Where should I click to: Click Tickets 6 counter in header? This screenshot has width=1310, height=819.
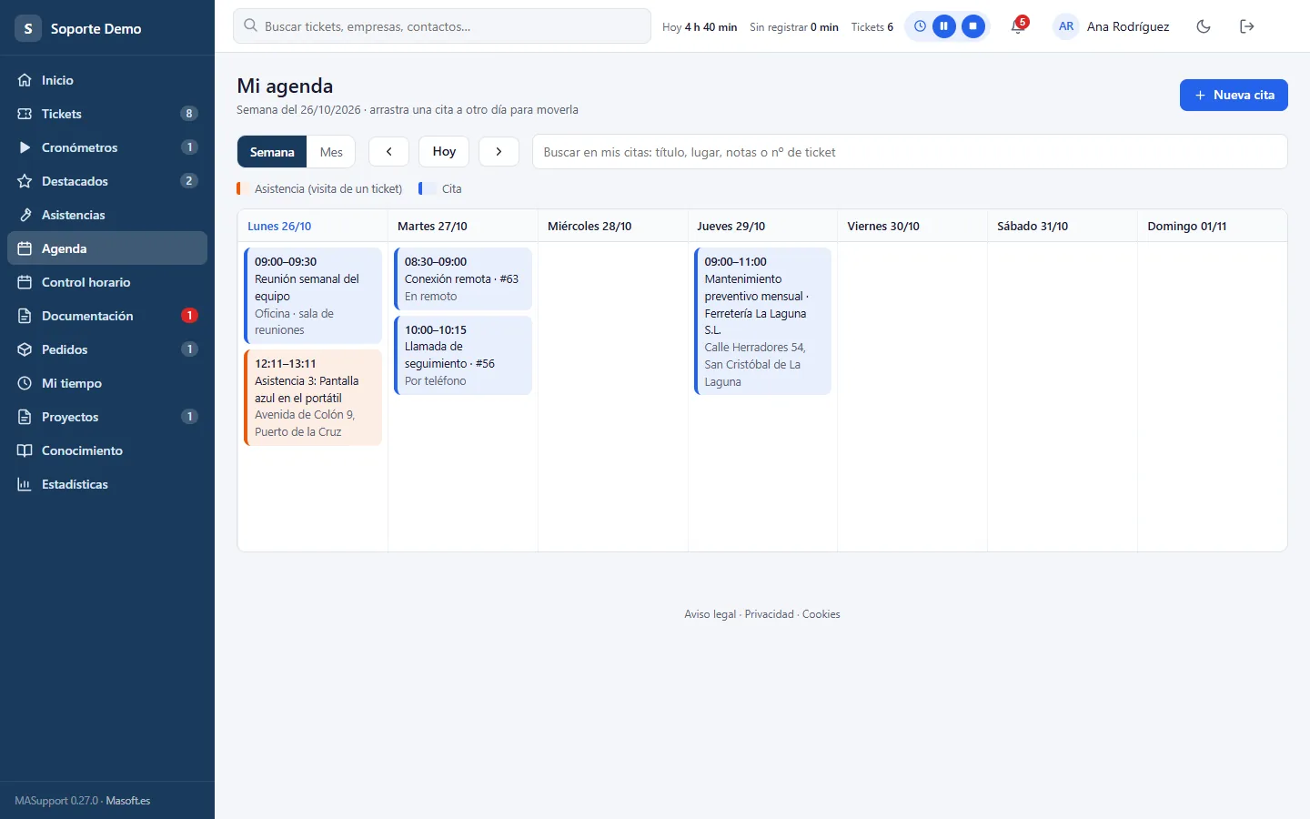tap(872, 27)
